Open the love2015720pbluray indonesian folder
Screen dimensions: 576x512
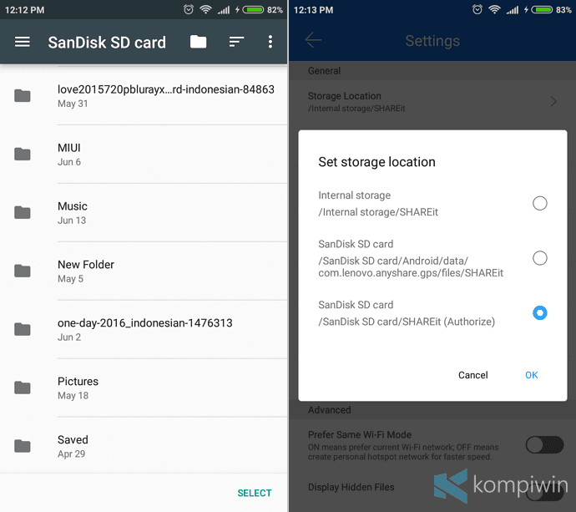click(x=144, y=96)
